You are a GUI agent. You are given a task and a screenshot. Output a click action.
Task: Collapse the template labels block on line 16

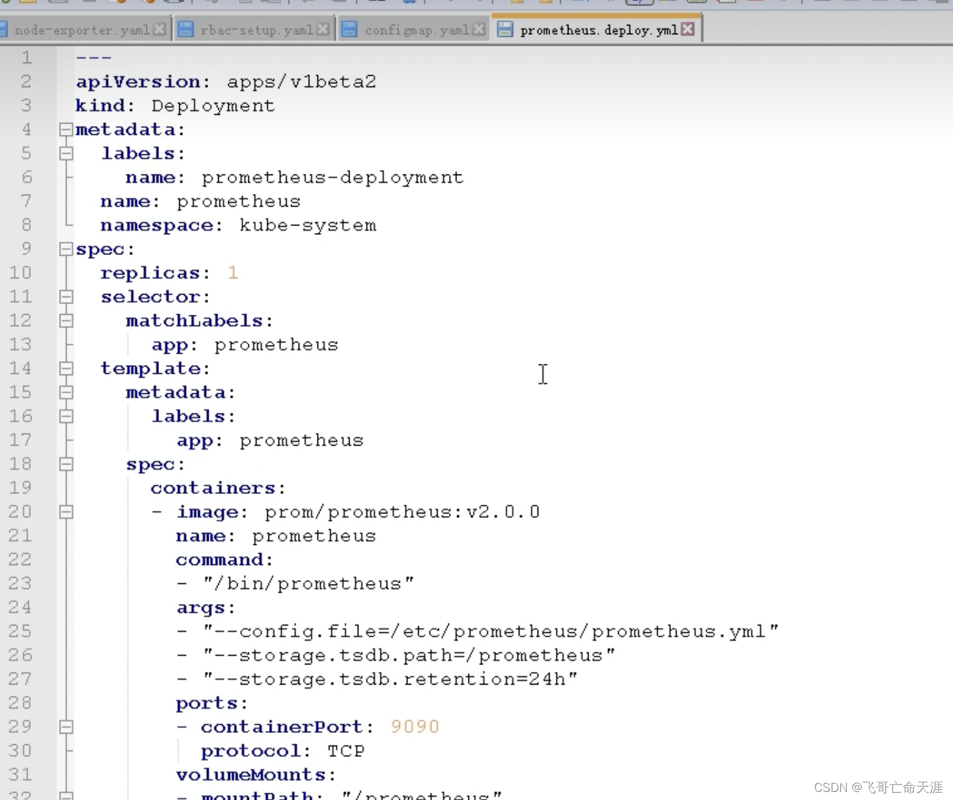[x=66, y=416]
